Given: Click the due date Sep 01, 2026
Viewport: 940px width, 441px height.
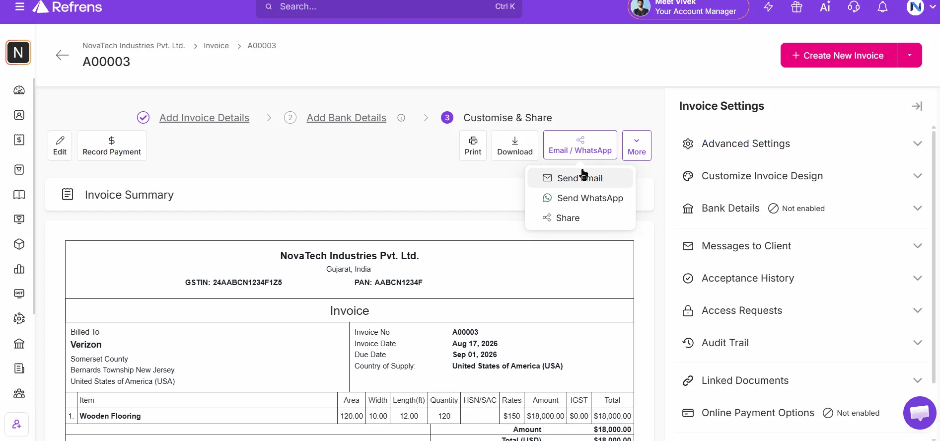Looking at the screenshot, I should point(475,355).
